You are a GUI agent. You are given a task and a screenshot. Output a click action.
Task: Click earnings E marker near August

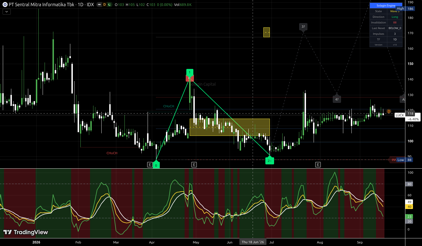pos(318,165)
